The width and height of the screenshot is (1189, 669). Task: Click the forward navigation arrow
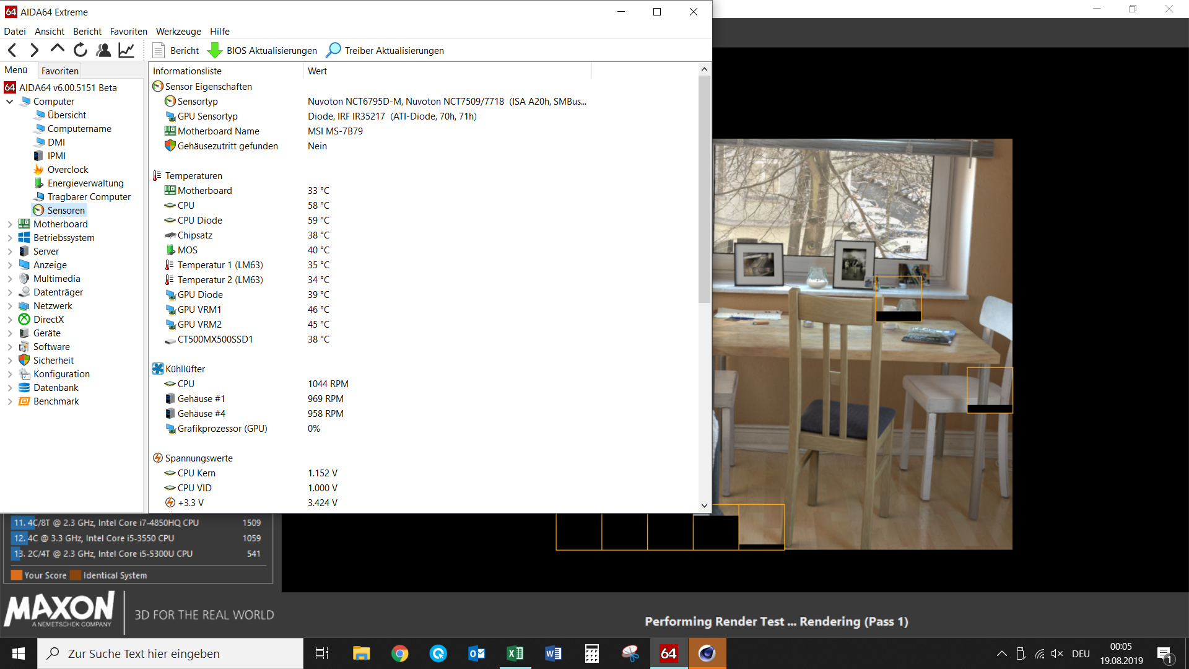click(35, 50)
